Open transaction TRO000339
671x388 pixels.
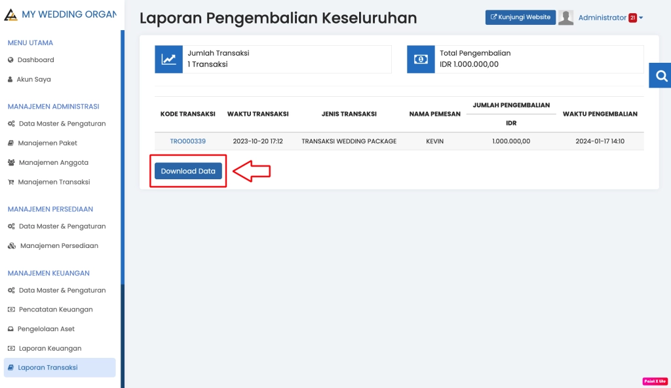[x=188, y=140]
